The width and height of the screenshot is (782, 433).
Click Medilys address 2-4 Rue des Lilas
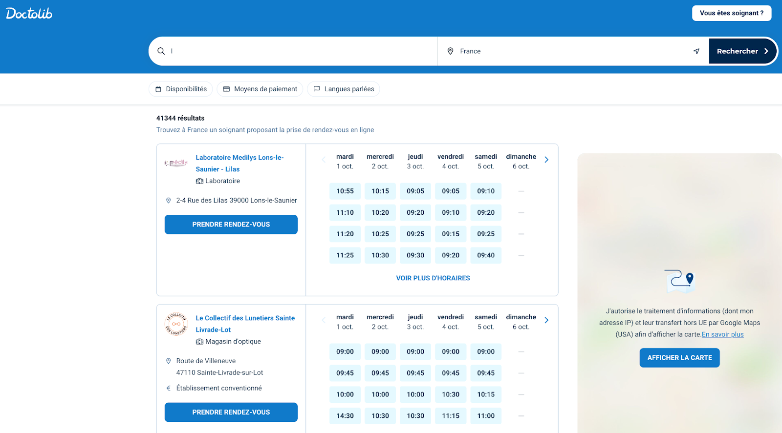237,201
